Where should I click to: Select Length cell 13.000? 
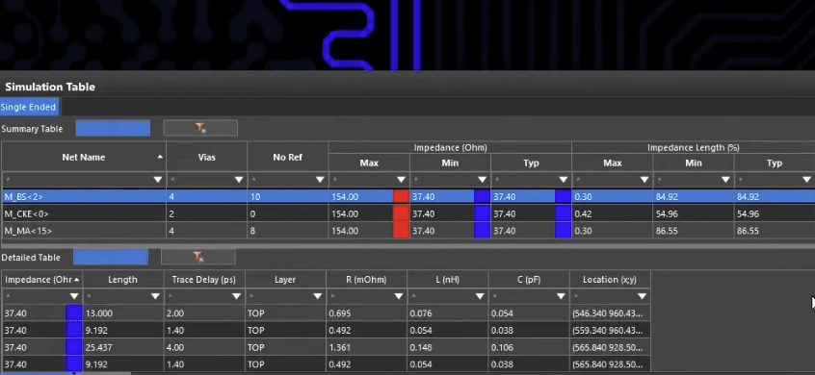point(122,313)
